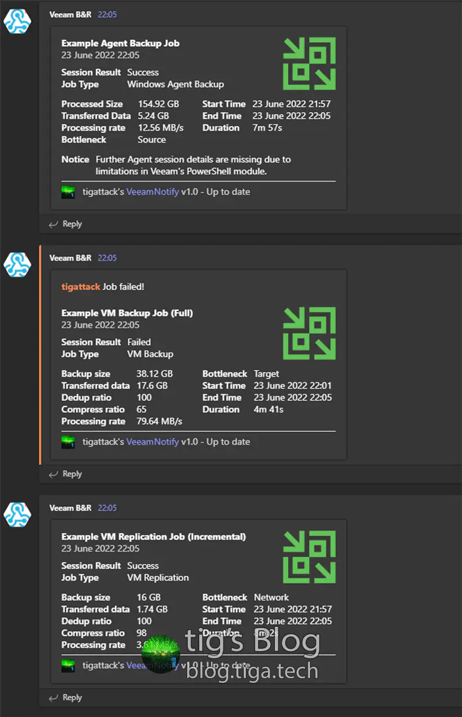Click the VeeamNotify link on the failed VM card
This screenshot has height=717, width=462.
[152, 442]
